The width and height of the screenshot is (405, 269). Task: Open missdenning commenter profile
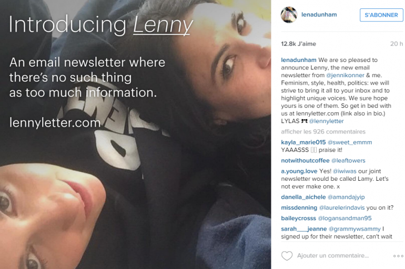[299, 208]
